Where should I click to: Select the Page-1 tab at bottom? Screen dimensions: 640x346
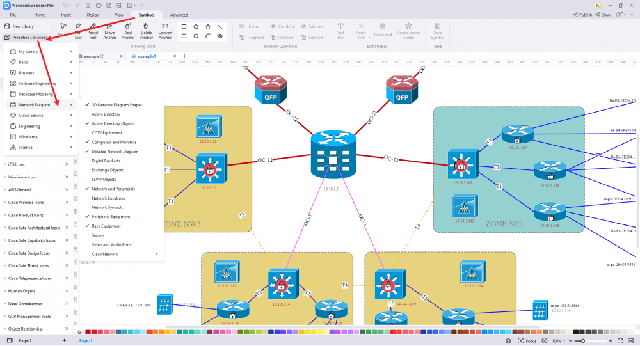click(86, 341)
